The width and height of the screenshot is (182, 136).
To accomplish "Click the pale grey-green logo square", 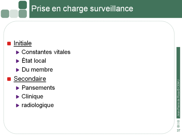I will pos(14,14).
